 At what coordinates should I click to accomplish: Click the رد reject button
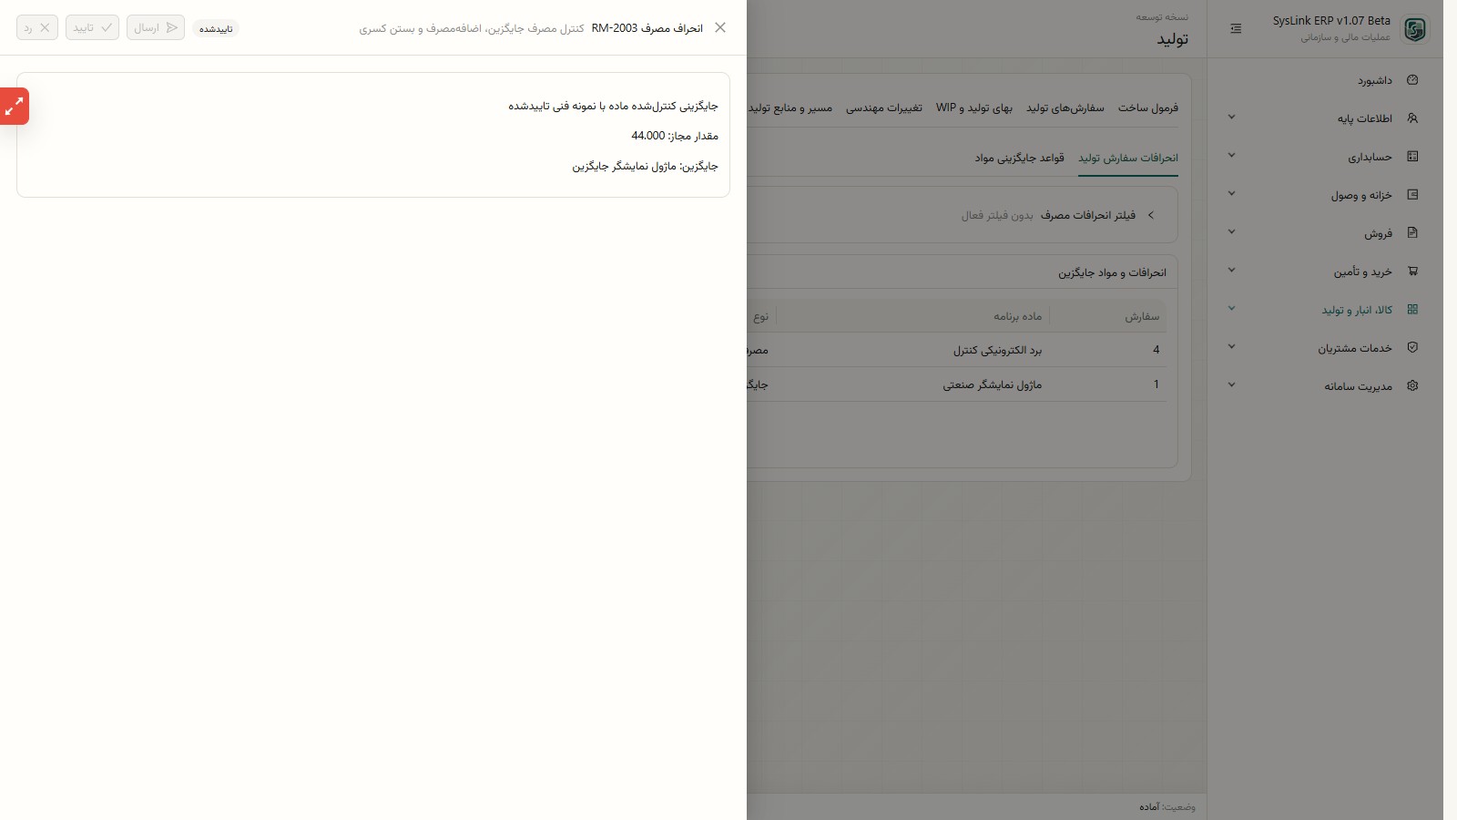click(x=37, y=27)
